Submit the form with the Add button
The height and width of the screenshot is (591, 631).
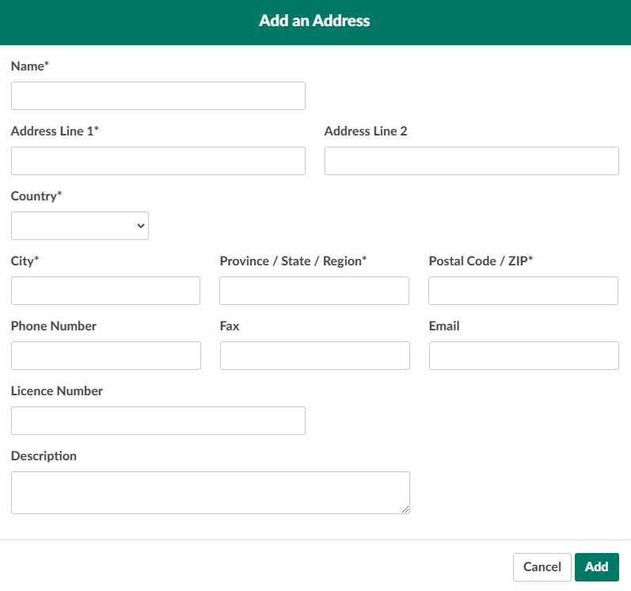[596, 567]
